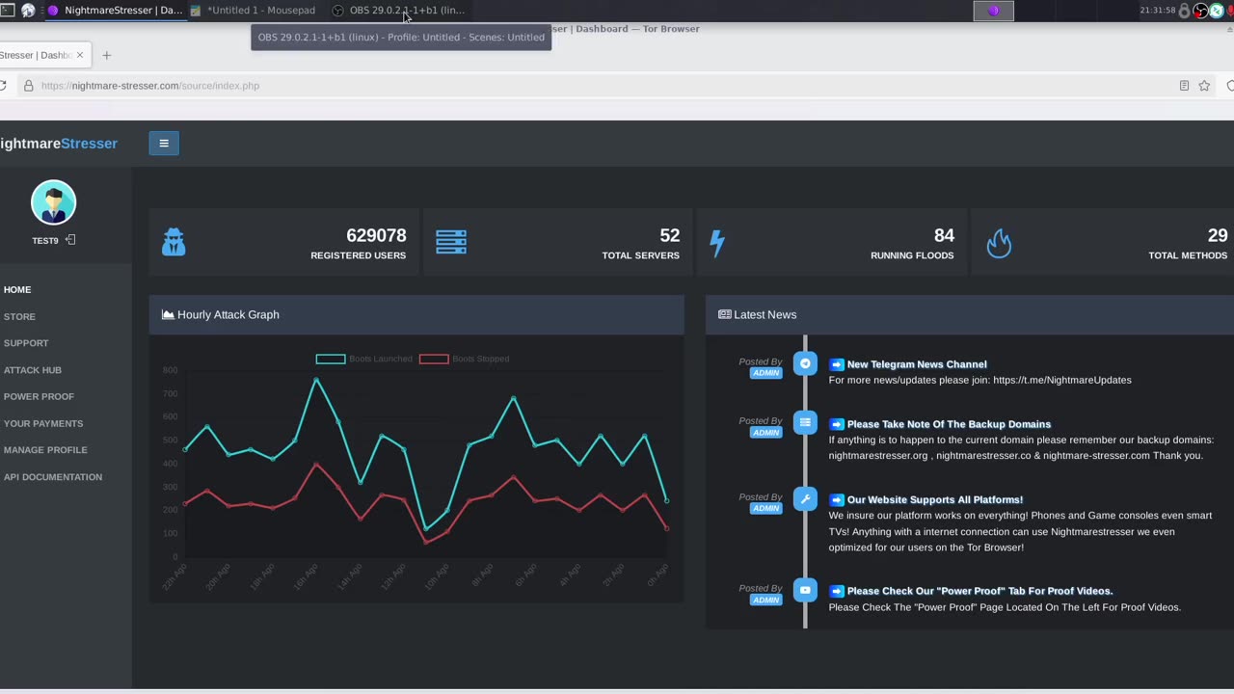Image resolution: width=1234 pixels, height=694 pixels.
Task: Bookmark this page with the star icon
Action: (x=1204, y=86)
